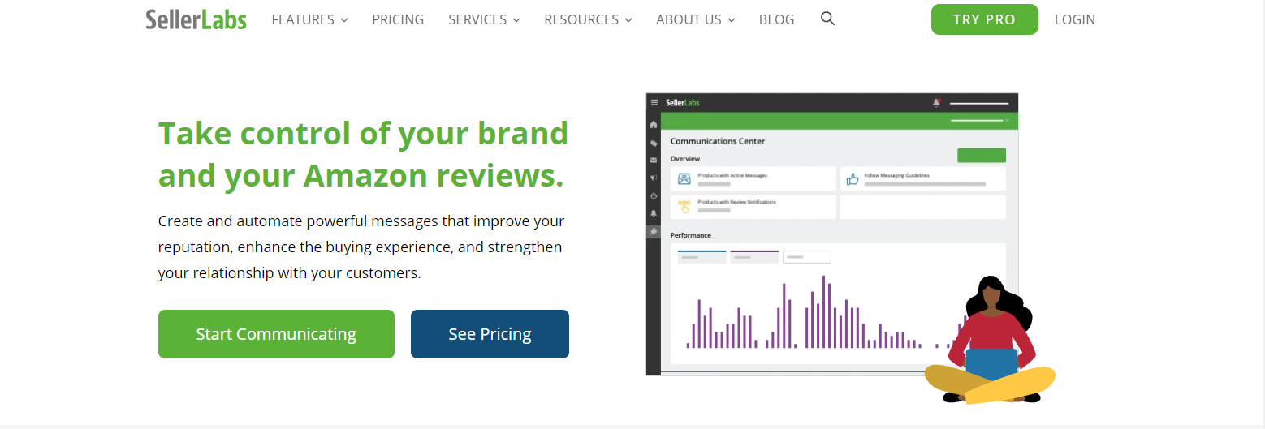Click the 'Follow Messaging Guidelines' label
1265x429 pixels.
(x=897, y=175)
